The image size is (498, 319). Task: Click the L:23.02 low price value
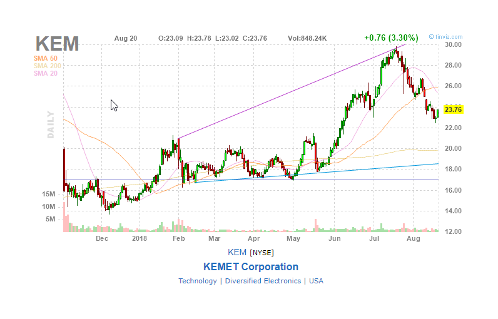(226, 38)
